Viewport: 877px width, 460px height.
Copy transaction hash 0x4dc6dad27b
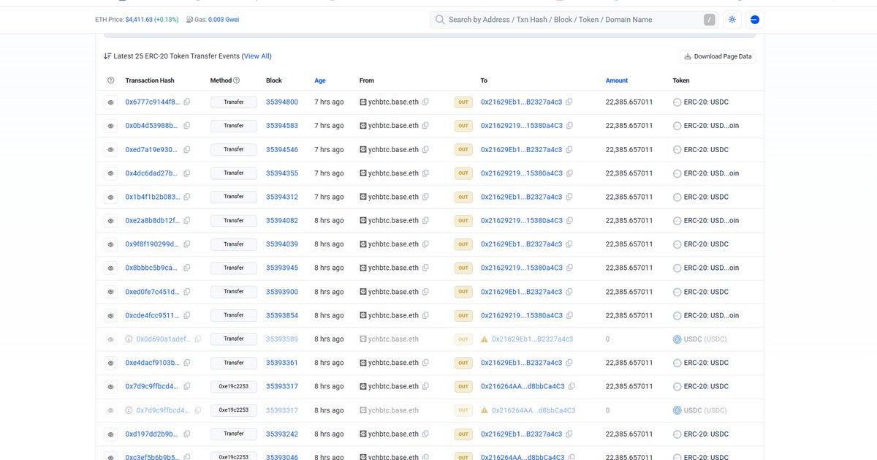187,173
